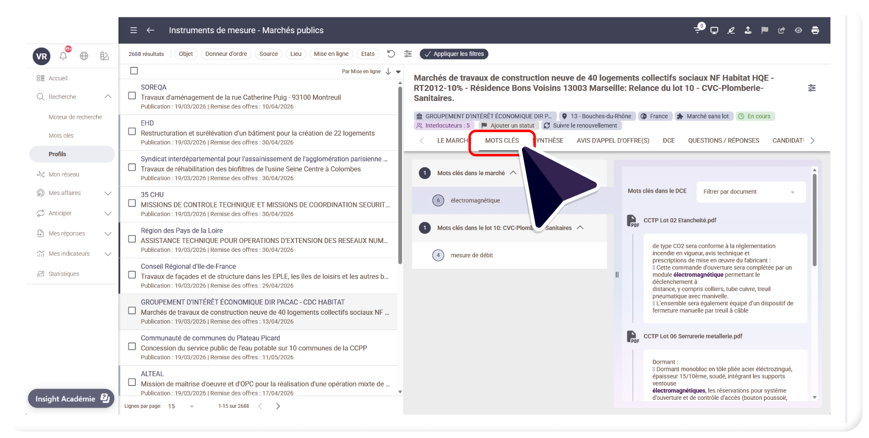Click the flag icon in top bar
The height and width of the screenshot is (438, 869).
tap(764, 30)
